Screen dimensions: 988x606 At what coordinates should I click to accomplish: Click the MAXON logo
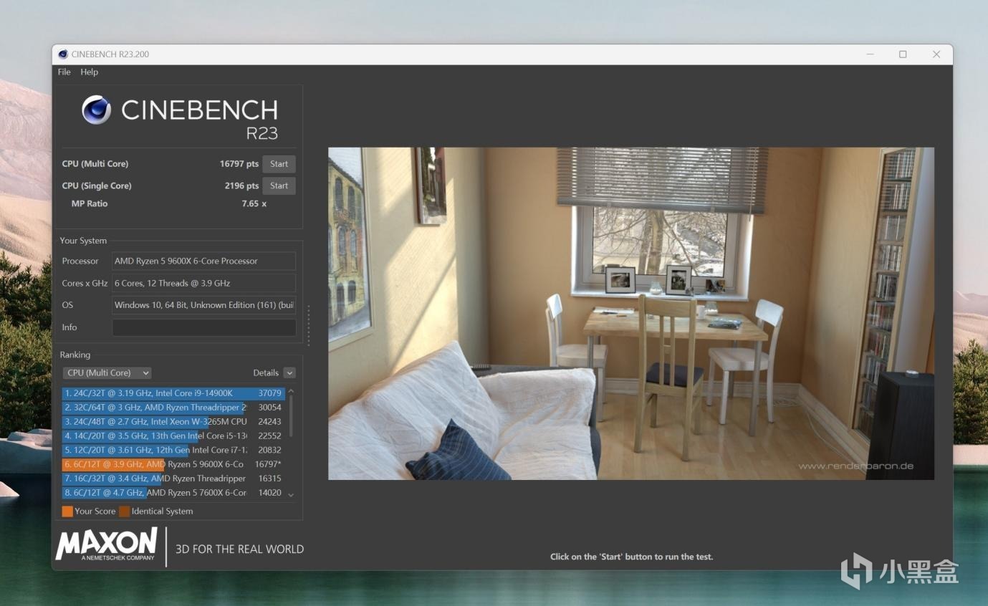[107, 544]
